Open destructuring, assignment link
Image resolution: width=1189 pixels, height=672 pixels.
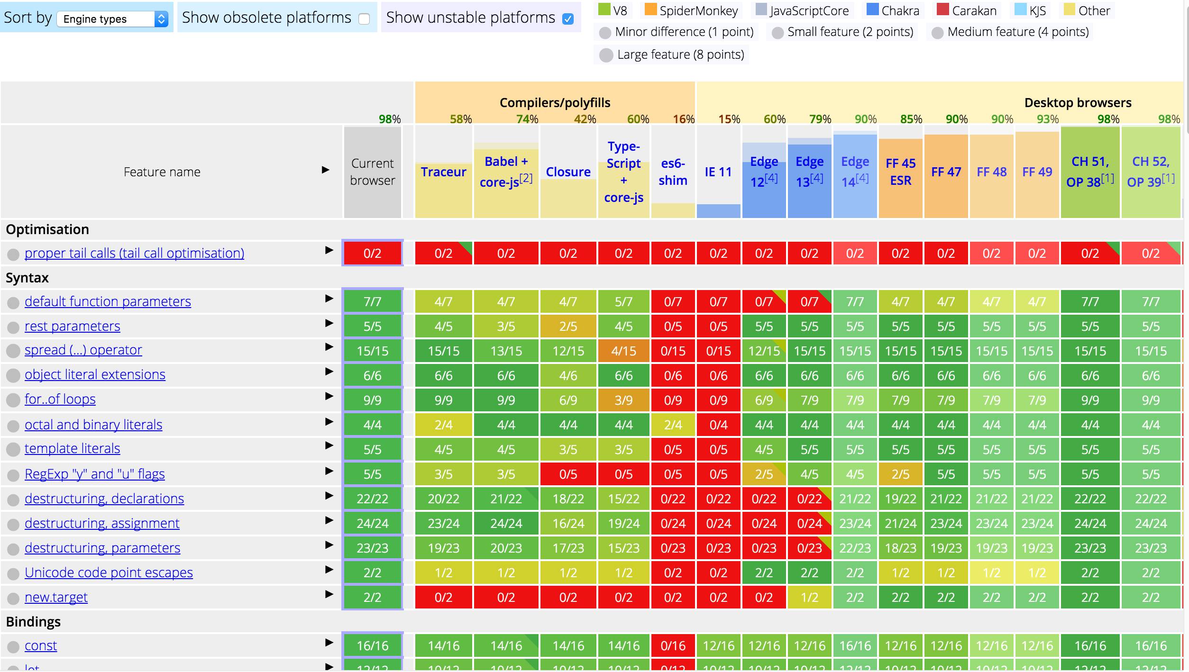(102, 523)
